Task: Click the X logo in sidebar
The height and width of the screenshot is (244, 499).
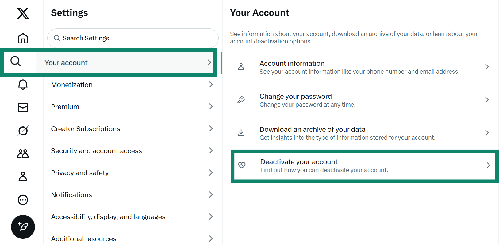Action: point(23,13)
